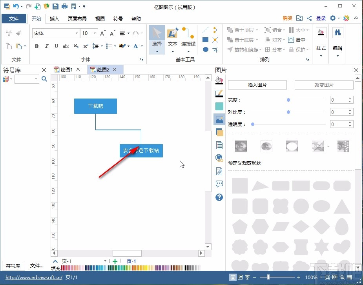Viewport: 363px width, 285px height.
Task: Click the copy icon in 文件 group
Action: pyautogui.click(x=9, y=46)
